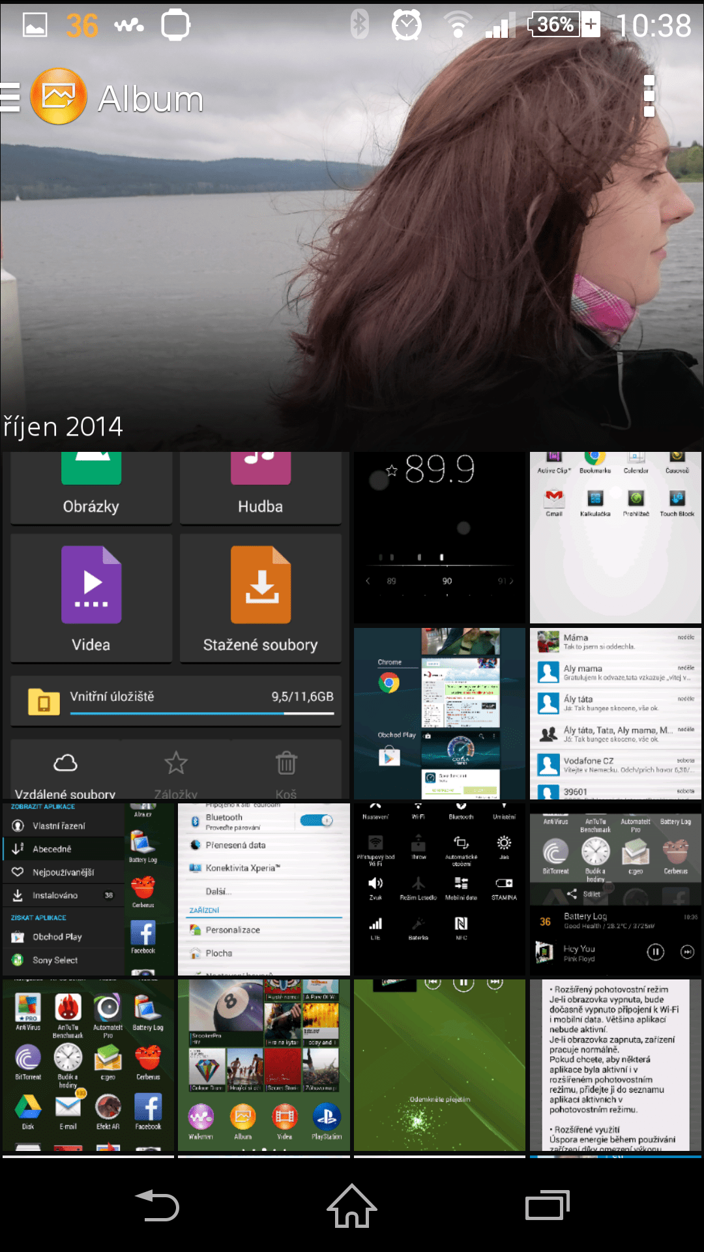Open the Battery Log notification screenshot

[615, 889]
